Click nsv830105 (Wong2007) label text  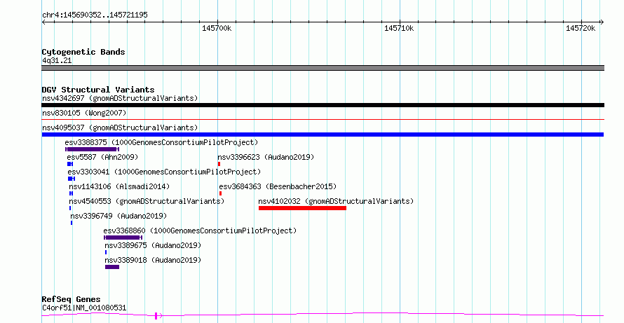click(x=84, y=113)
